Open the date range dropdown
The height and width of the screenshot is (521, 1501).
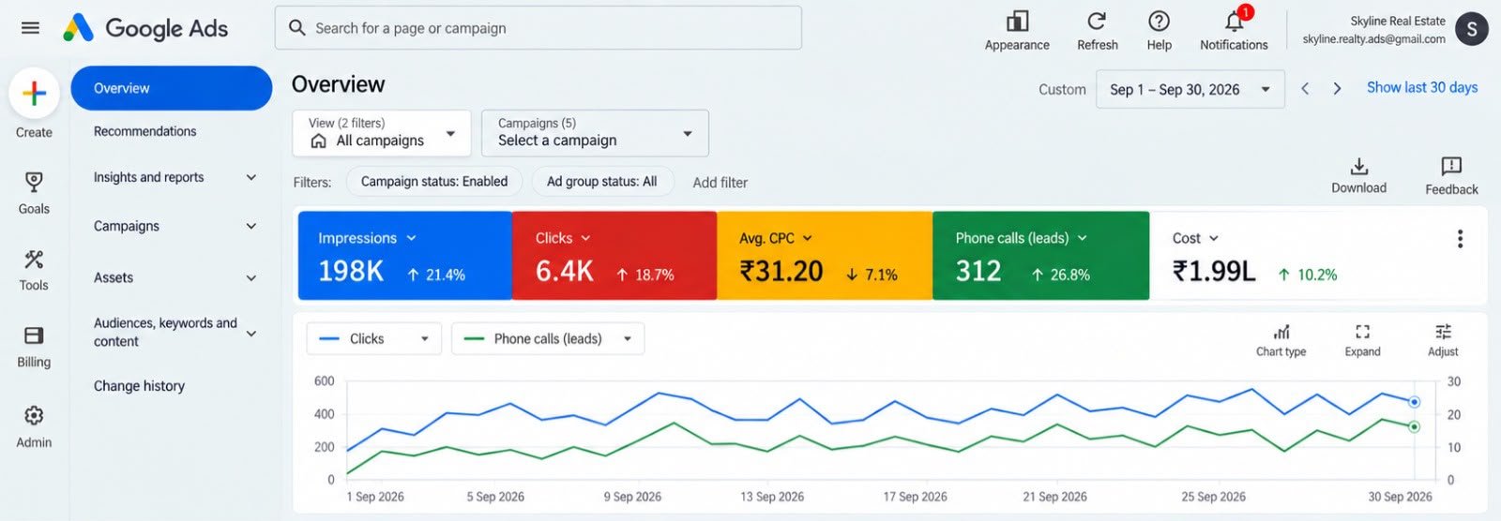(1190, 89)
